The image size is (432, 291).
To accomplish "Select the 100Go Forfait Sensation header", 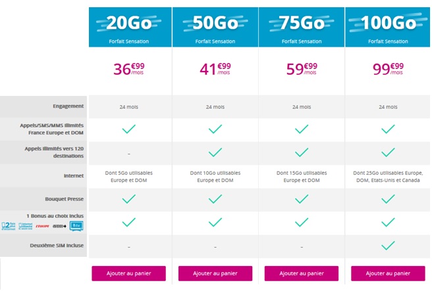I will (389, 27).
